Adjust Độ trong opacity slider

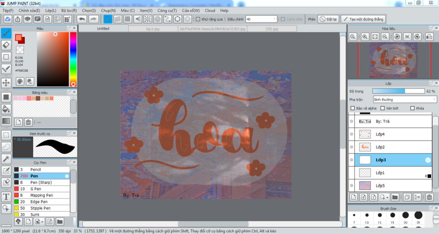[398, 91]
